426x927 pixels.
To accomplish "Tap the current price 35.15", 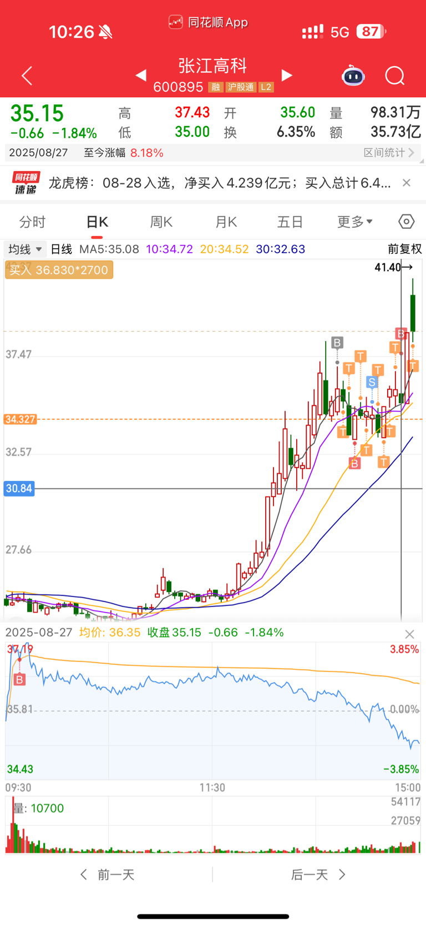I will point(37,113).
